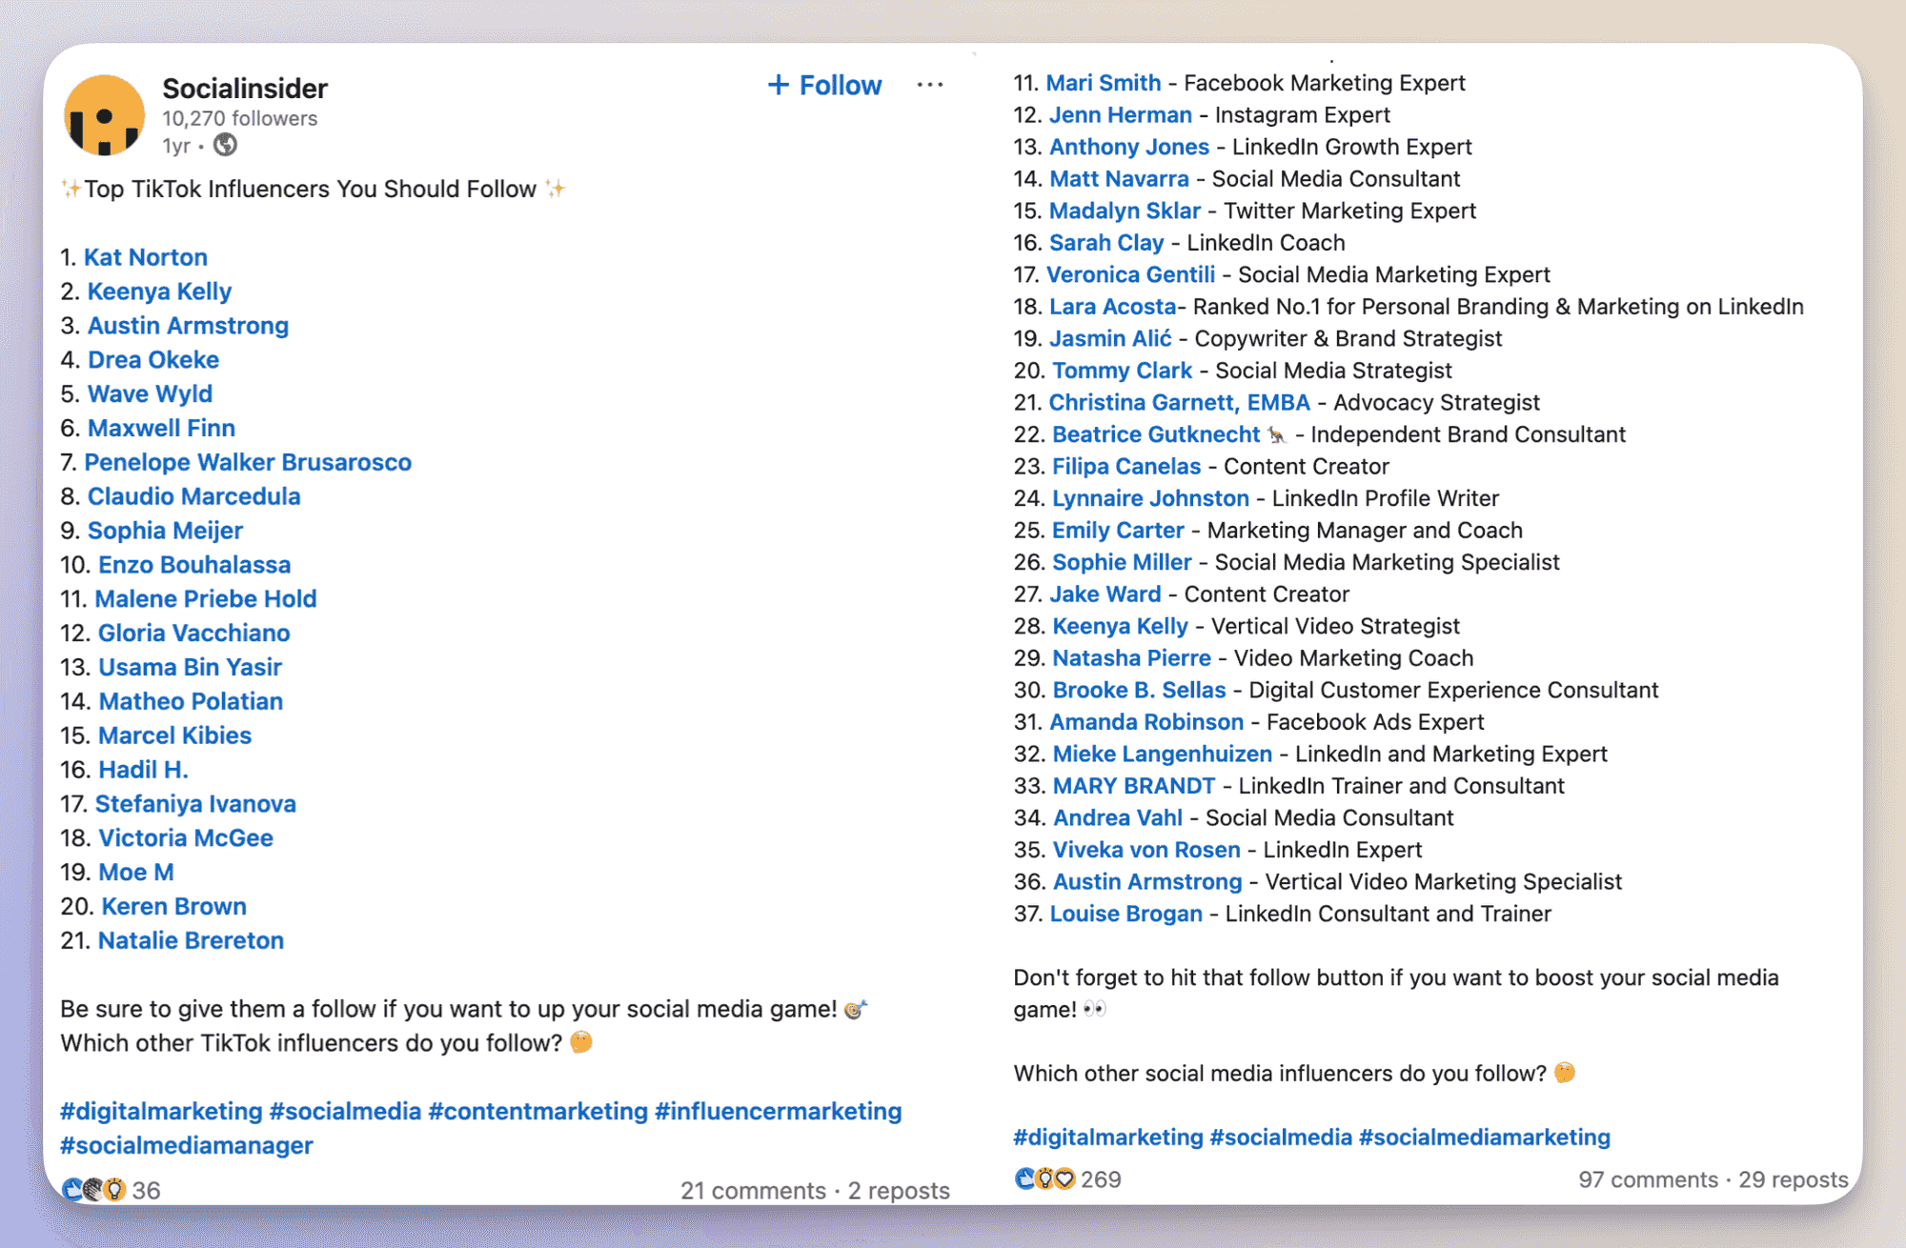Image resolution: width=1906 pixels, height=1248 pixels.
Task: Visit Matheo Polatian's profile
Action: [x=191, y=702]
